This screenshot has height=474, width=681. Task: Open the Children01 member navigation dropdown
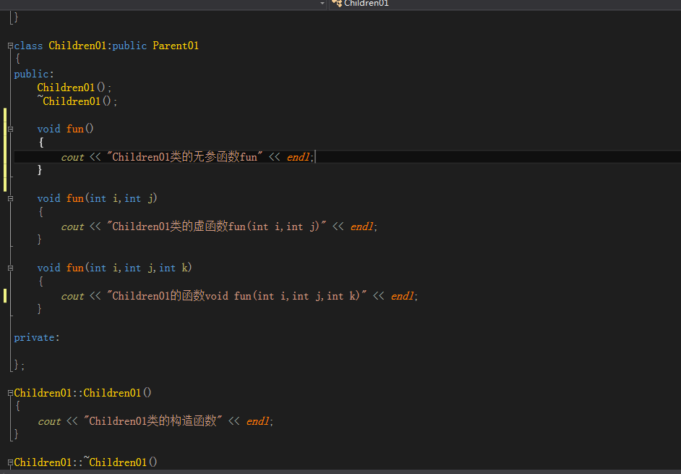tap(504, 4)
